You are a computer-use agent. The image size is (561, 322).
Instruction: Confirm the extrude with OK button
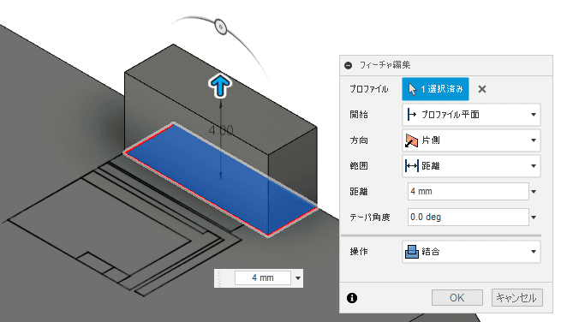point(457,298)
